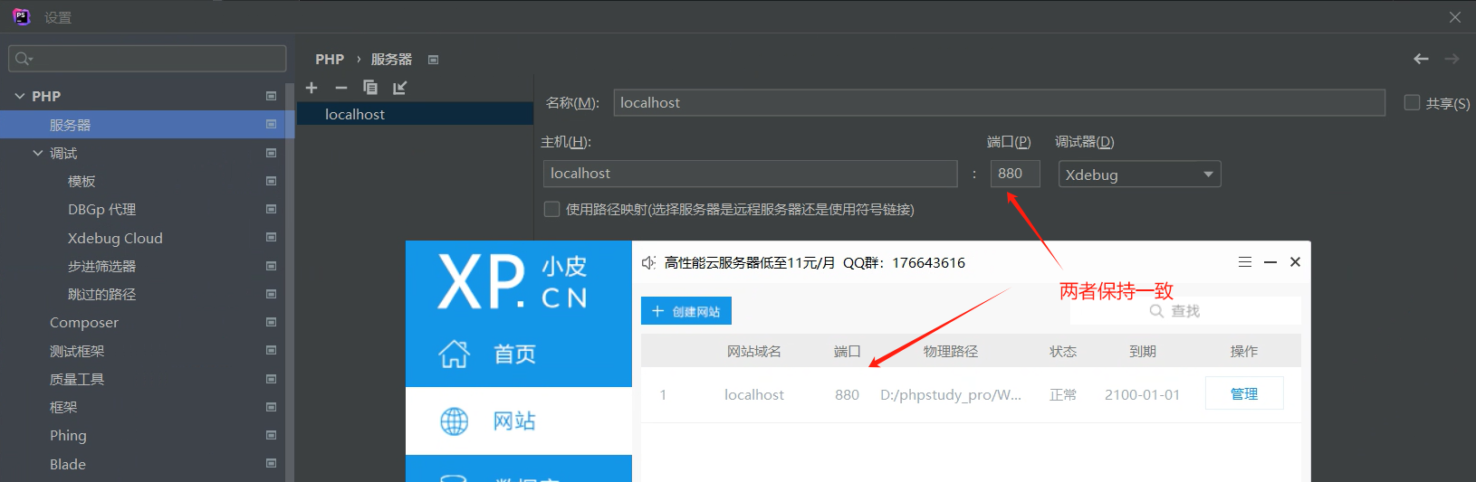Navigate forward with right arrow
Screen dimensions: 1476x482
click(1452, 59)
